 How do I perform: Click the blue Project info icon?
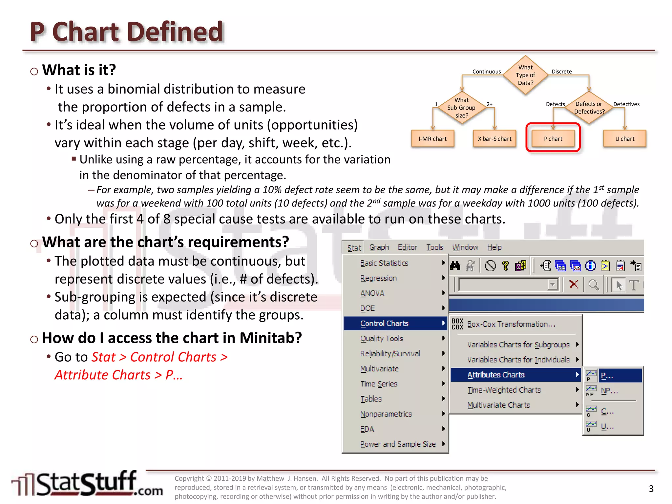pos(590,265)
